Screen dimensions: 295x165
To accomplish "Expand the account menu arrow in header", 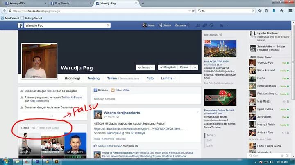I will pyautogui.click(x=227, y=25).
